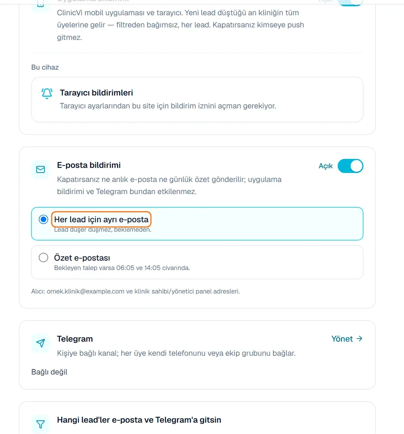Toggle the E-posta bildirimi switch off

click(350, 166)
